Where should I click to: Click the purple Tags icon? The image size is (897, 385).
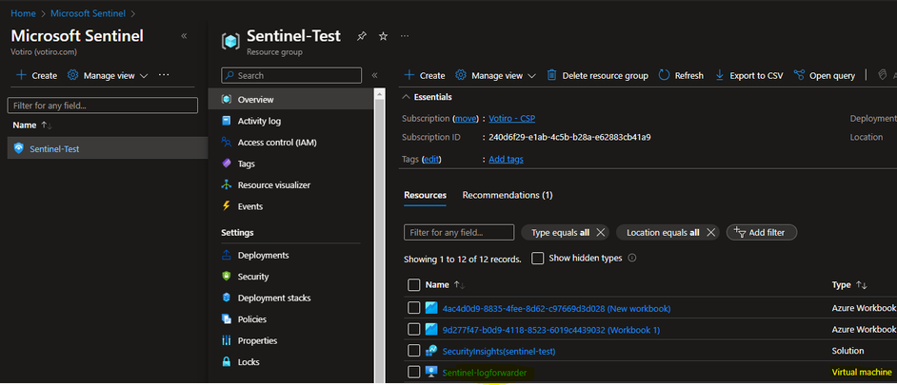[227, 164]
